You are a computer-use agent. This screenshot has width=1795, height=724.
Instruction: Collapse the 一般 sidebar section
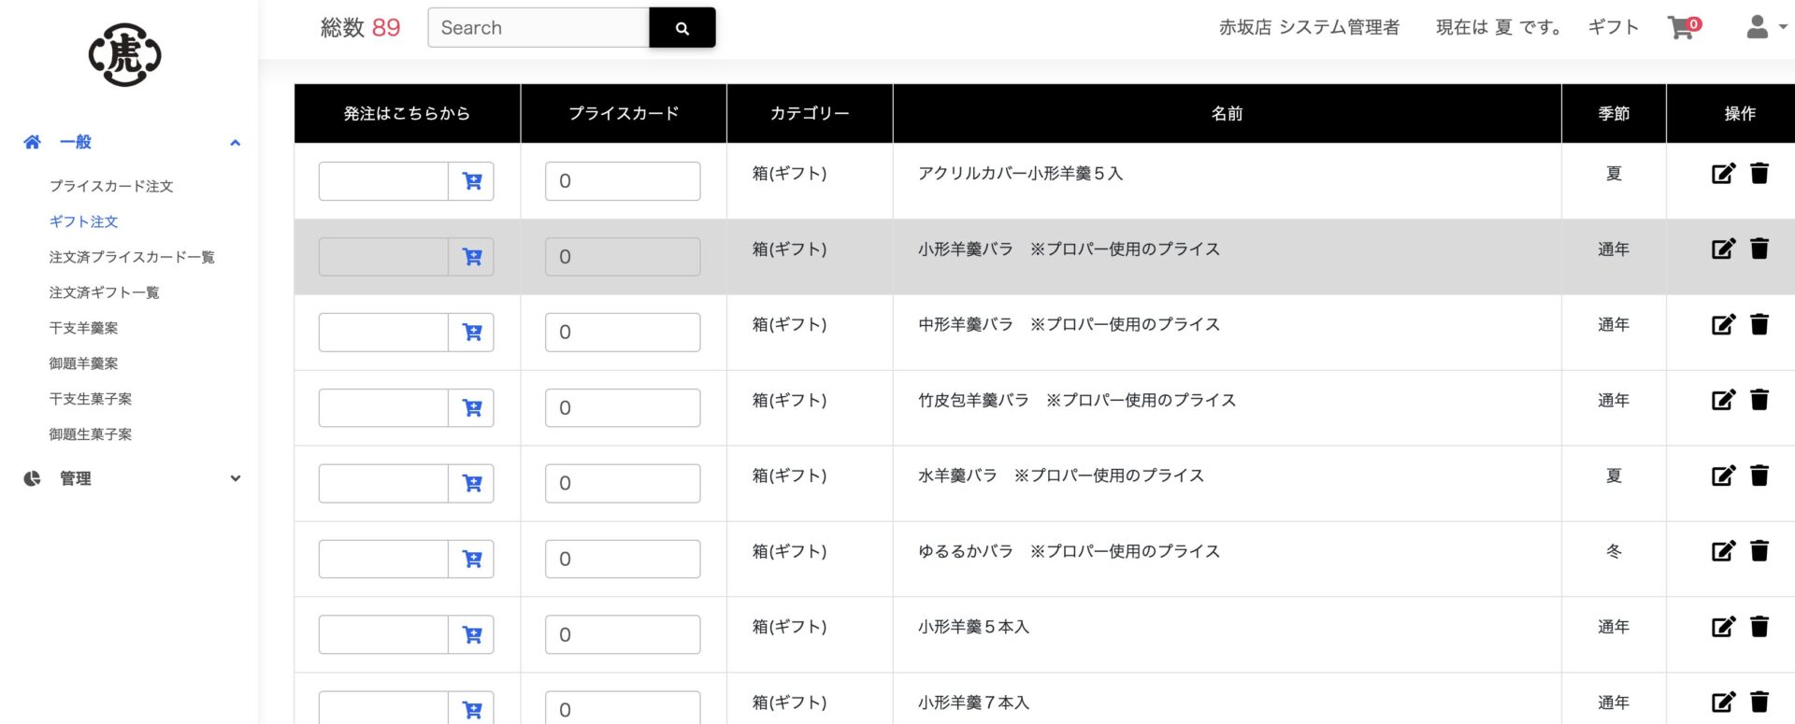point(235,142)
